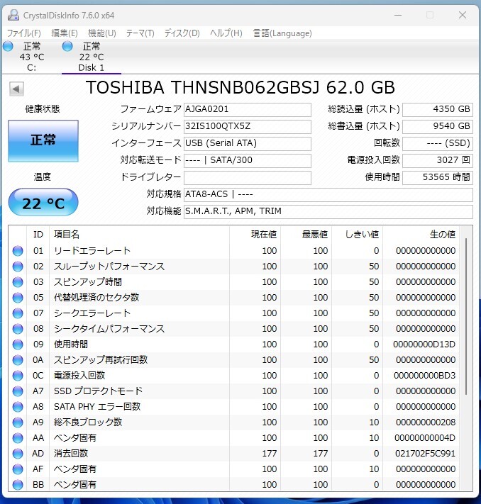Click the firmware field AJGA0201
Image resolution: width=481 pixels, height=504 pixels.
(x=248, y=110)
